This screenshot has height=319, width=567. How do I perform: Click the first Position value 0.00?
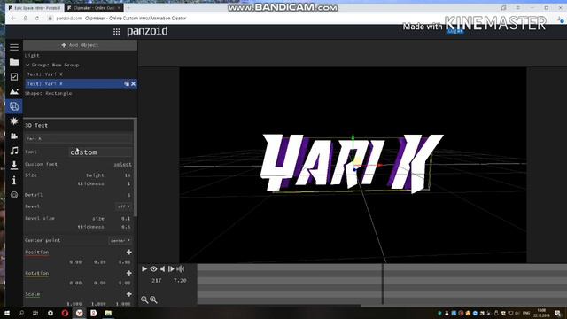tap(75, 262)
